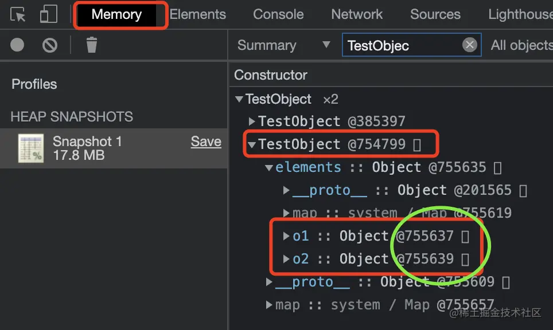Viewport: 553px width, 330px height.
Task: Open the Summary view dropdown
Action: [283, 45]
